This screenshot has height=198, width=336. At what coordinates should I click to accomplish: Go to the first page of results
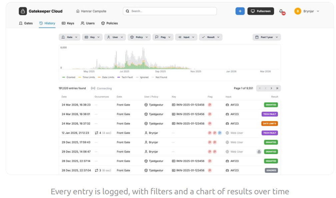pos(260,88)
